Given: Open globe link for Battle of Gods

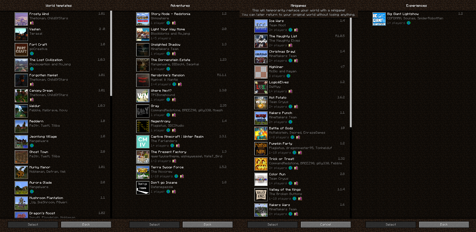Looking at the screenshot, I should coord(293,137).
